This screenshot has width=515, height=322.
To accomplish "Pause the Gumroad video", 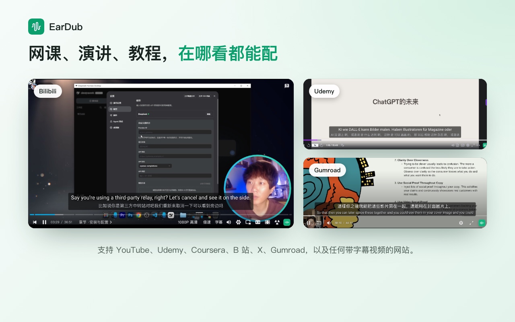I will coord(309,223).
